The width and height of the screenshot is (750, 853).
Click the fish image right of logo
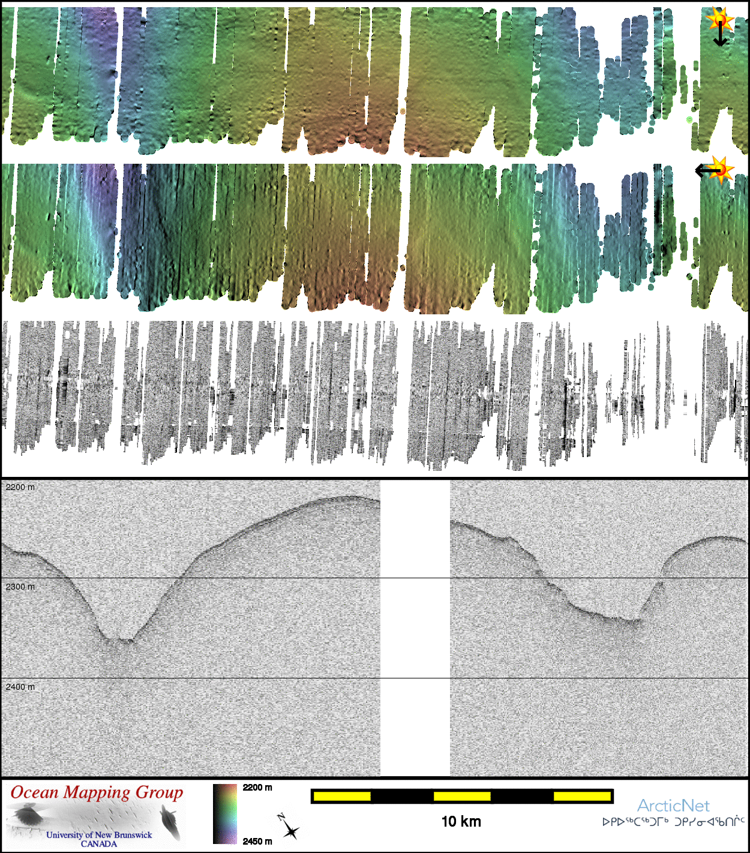(170, 821)
